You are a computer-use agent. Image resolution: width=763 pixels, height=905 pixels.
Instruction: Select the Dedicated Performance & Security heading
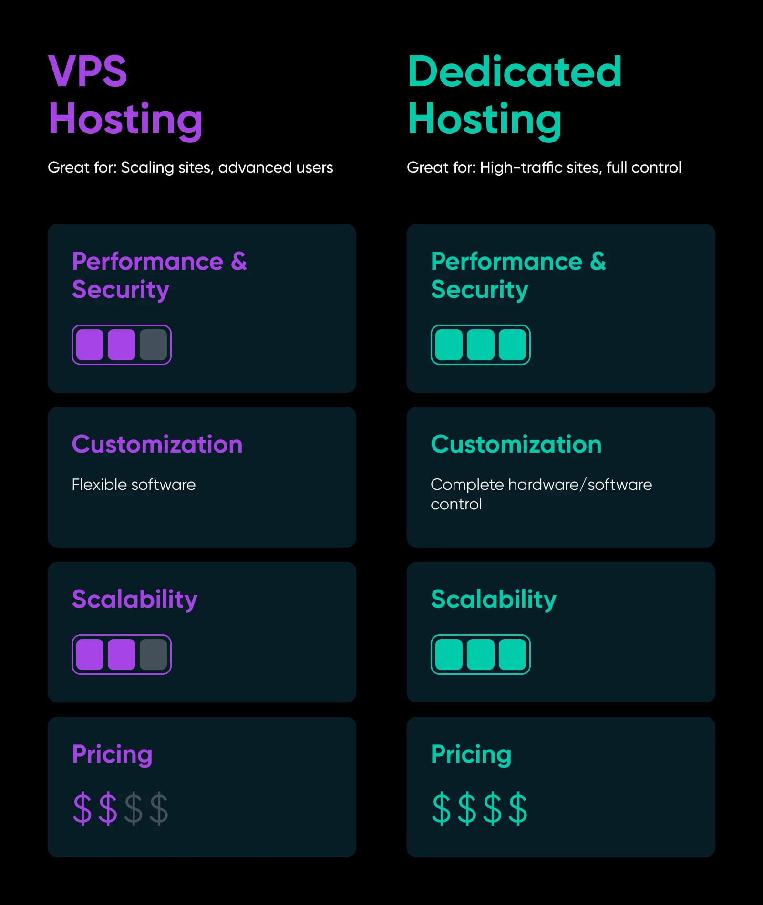pyautogui.click(x=519, y=275)
